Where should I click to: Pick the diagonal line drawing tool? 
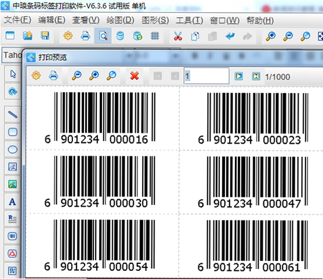point(12,114)
